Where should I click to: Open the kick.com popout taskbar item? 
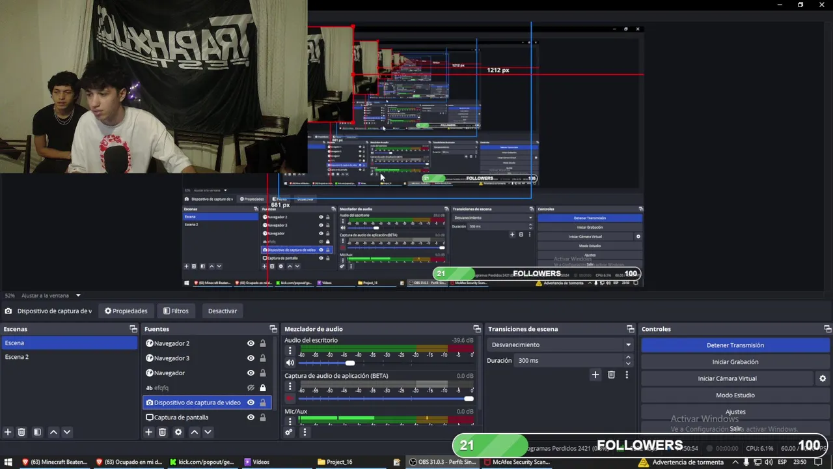pos(201,462)
